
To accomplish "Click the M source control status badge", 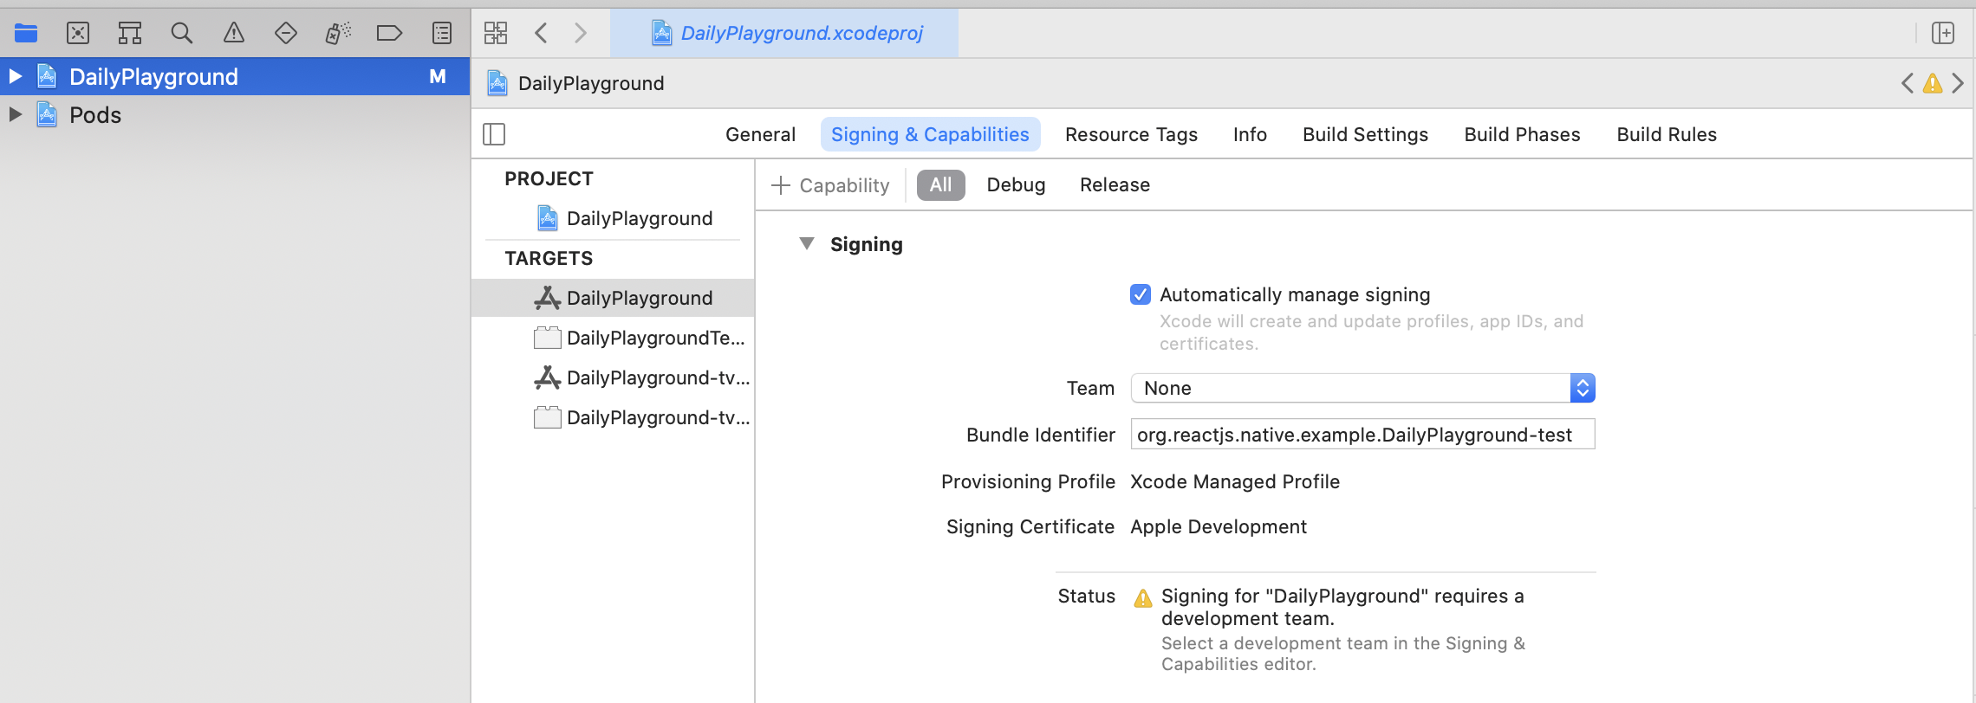I will (438, 76).
